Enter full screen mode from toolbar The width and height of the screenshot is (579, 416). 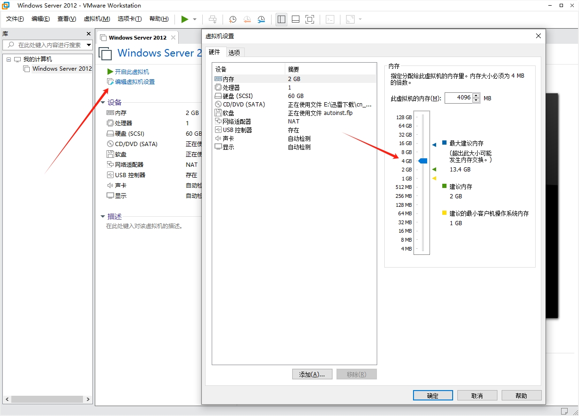click(x=309, y=19)
